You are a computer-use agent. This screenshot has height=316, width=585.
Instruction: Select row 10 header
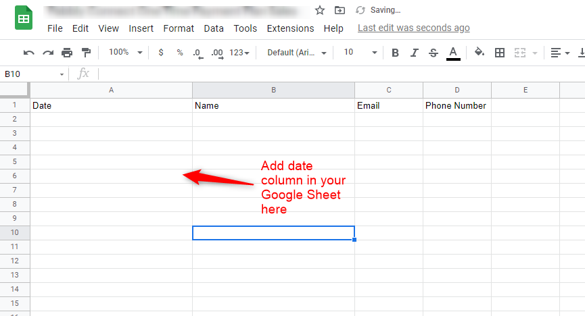[15, 232]
